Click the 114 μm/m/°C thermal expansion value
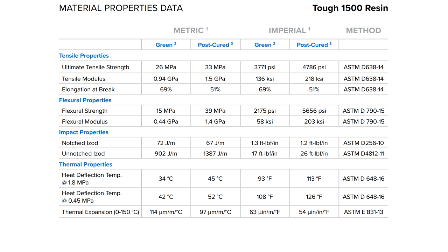Image resolution: width=448 pixels, height=252 pixels. pyautogui.click(x=166, y=212)
